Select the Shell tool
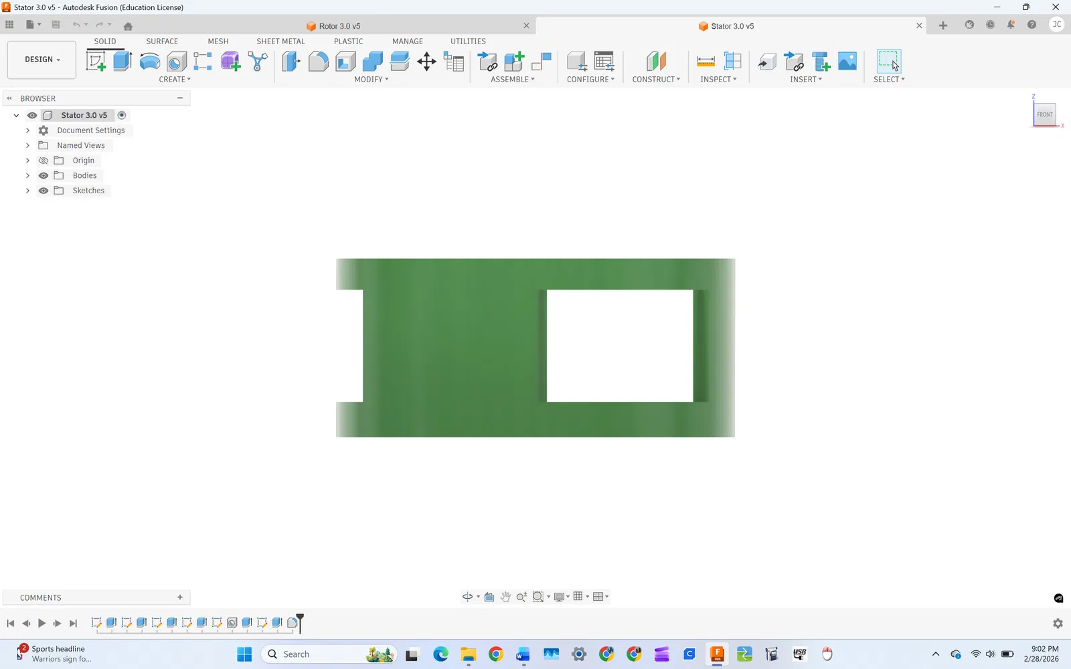Image resolution: width=1071 pixels, height=669 pixels. click(x=345, y=62)
